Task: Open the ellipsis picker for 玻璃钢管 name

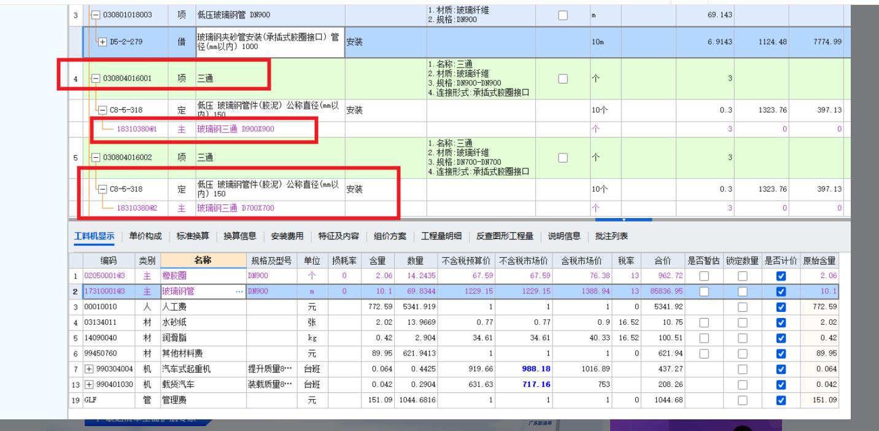Action: pyautogui.click(x=239, y=292)
